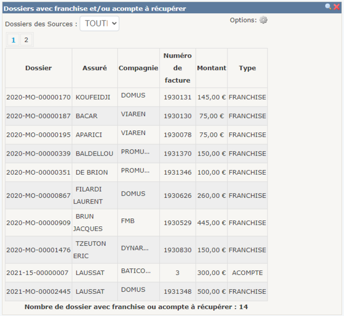
Task: Click the Numéro de facture column header
Action: 177,68
